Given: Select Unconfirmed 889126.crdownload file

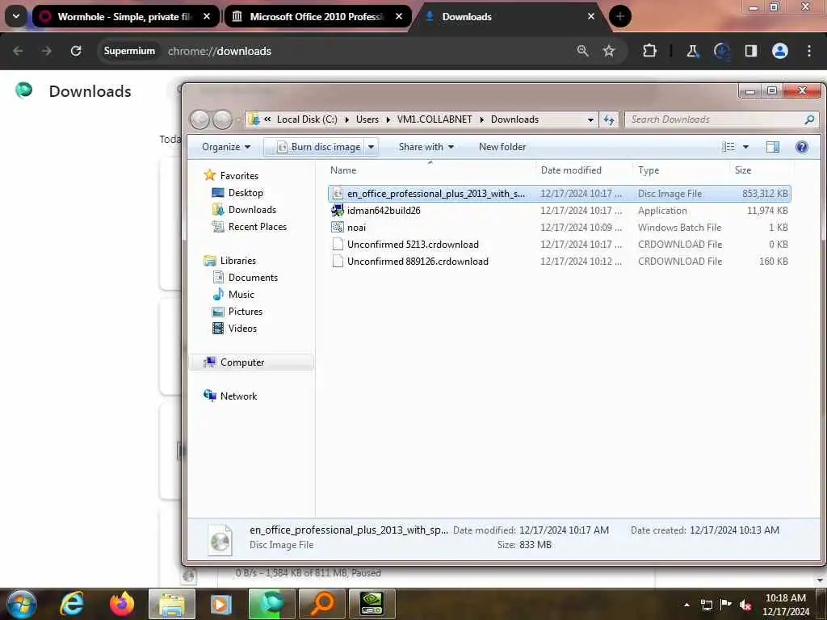Looking at the screenshot, I should [559, 261].
